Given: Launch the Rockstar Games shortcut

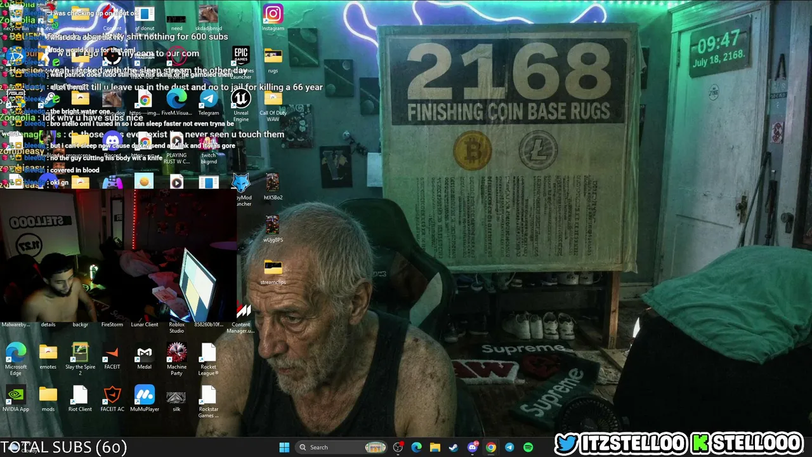Looking at the screenshot, I should [209, 402].
